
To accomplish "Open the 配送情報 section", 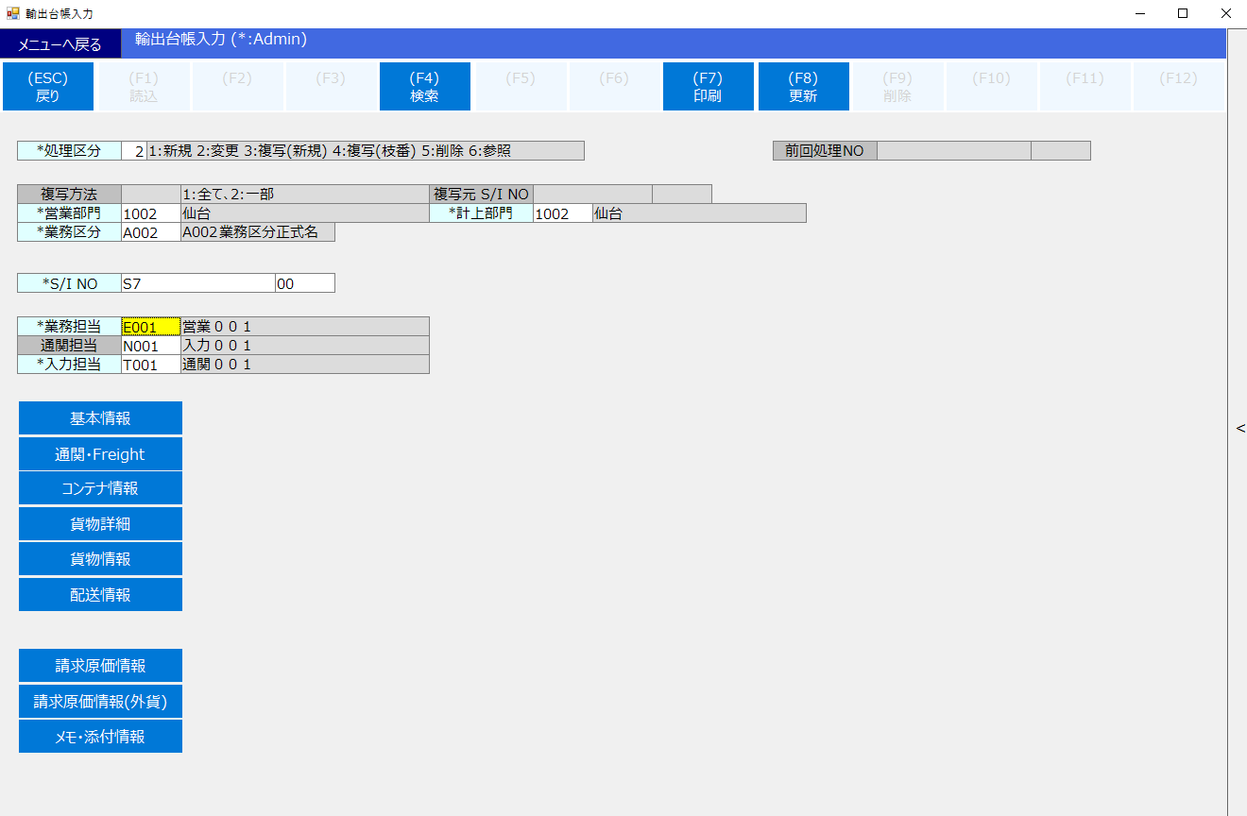I will (x=100, y=595).
